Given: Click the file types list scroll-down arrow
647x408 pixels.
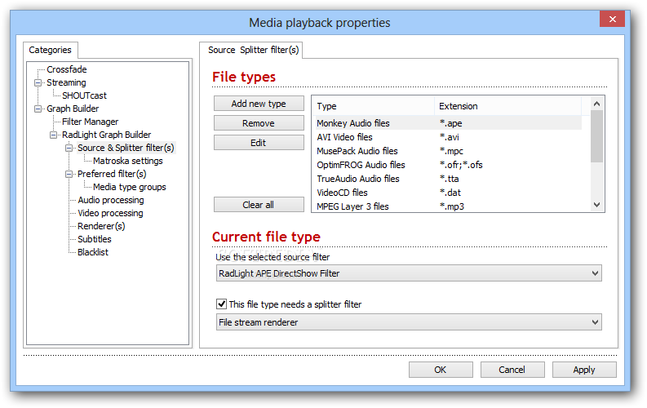Looking at the screenshot, I should tap(596, 205).
